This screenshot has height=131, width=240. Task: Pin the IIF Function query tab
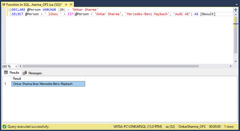tap(66, 4)
